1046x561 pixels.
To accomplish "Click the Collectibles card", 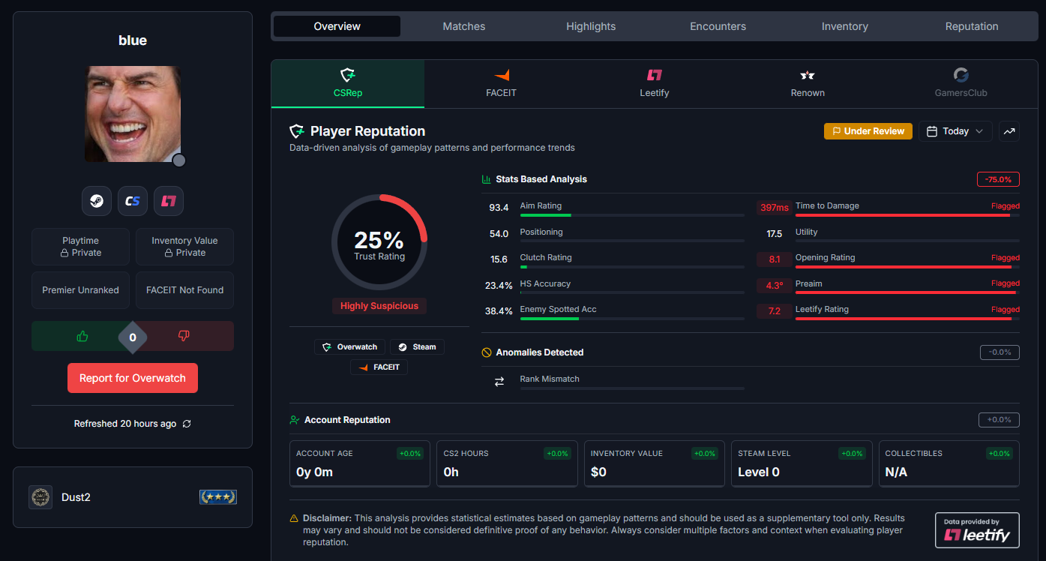I will 949,463.
